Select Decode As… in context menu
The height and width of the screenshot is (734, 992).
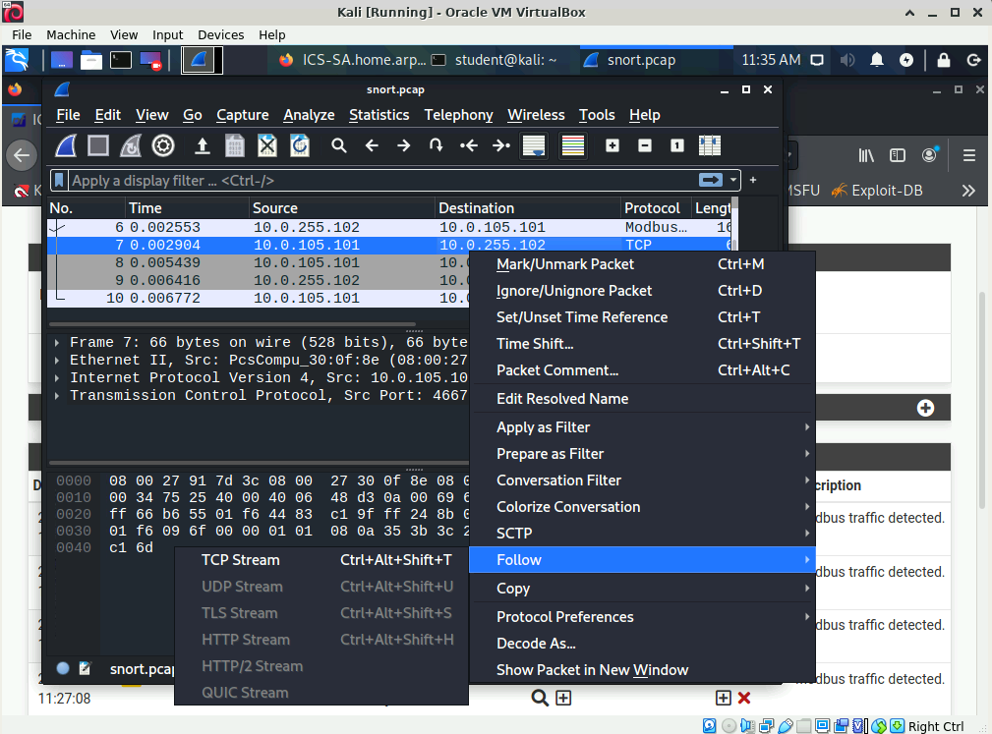[642, 644]
